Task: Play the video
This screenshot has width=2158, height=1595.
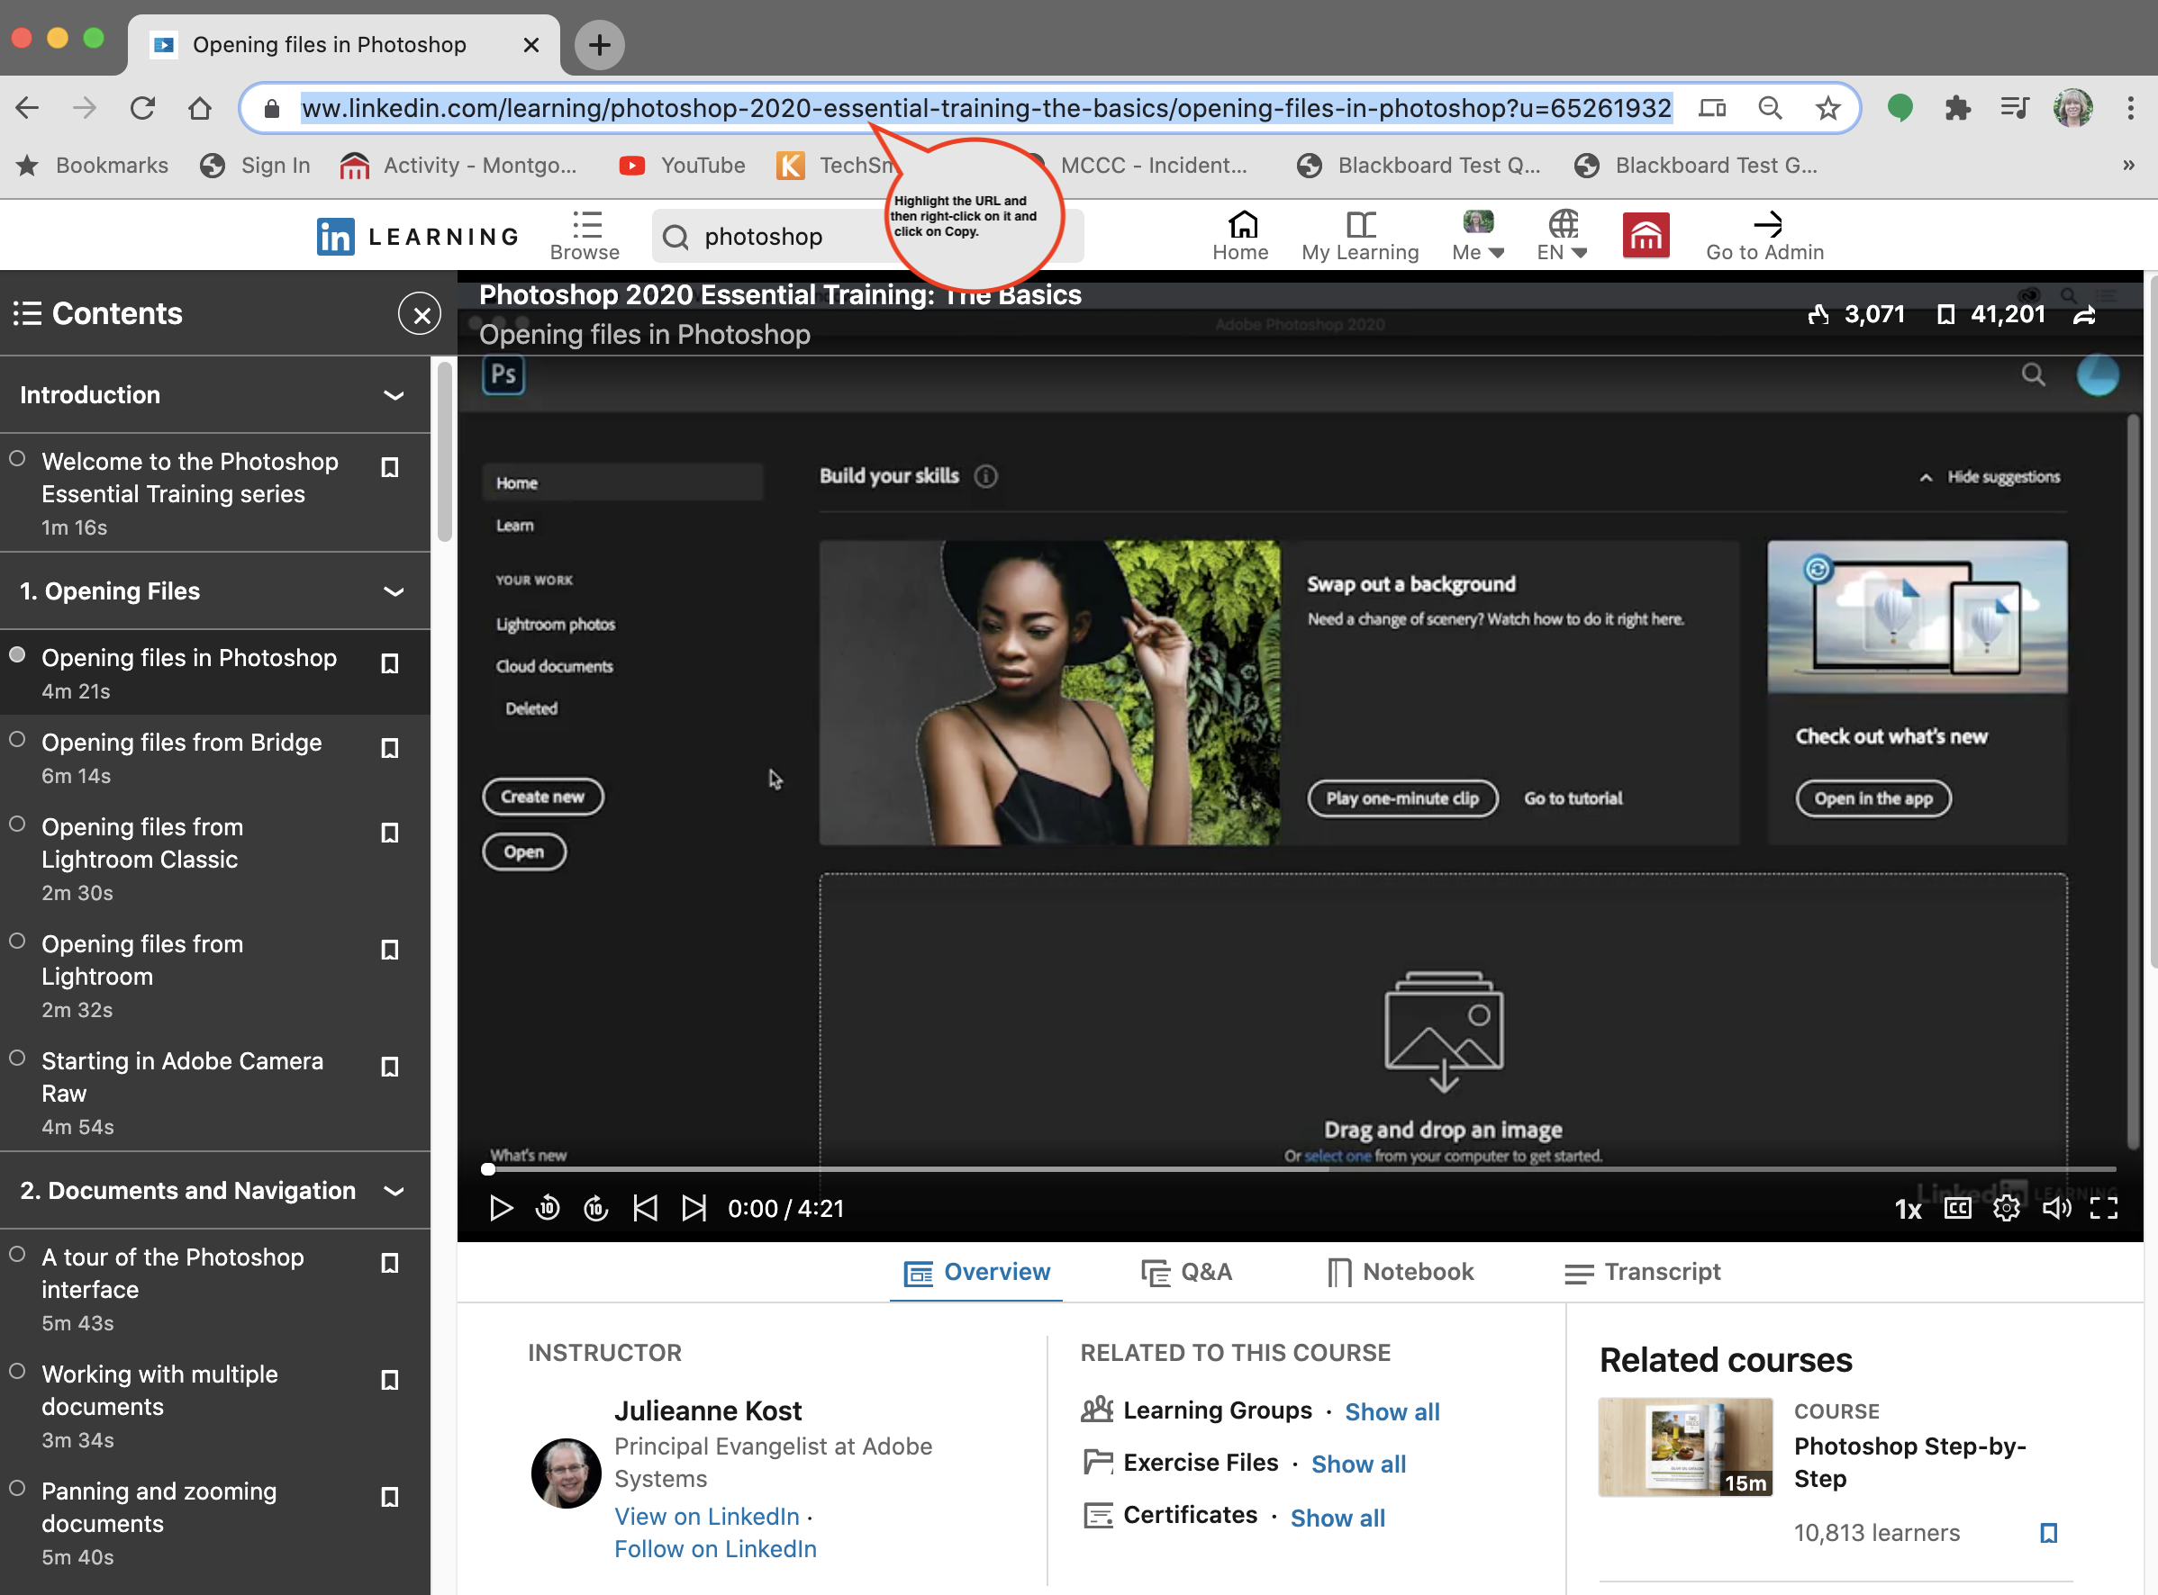Action: click(x=501, y=1208)
